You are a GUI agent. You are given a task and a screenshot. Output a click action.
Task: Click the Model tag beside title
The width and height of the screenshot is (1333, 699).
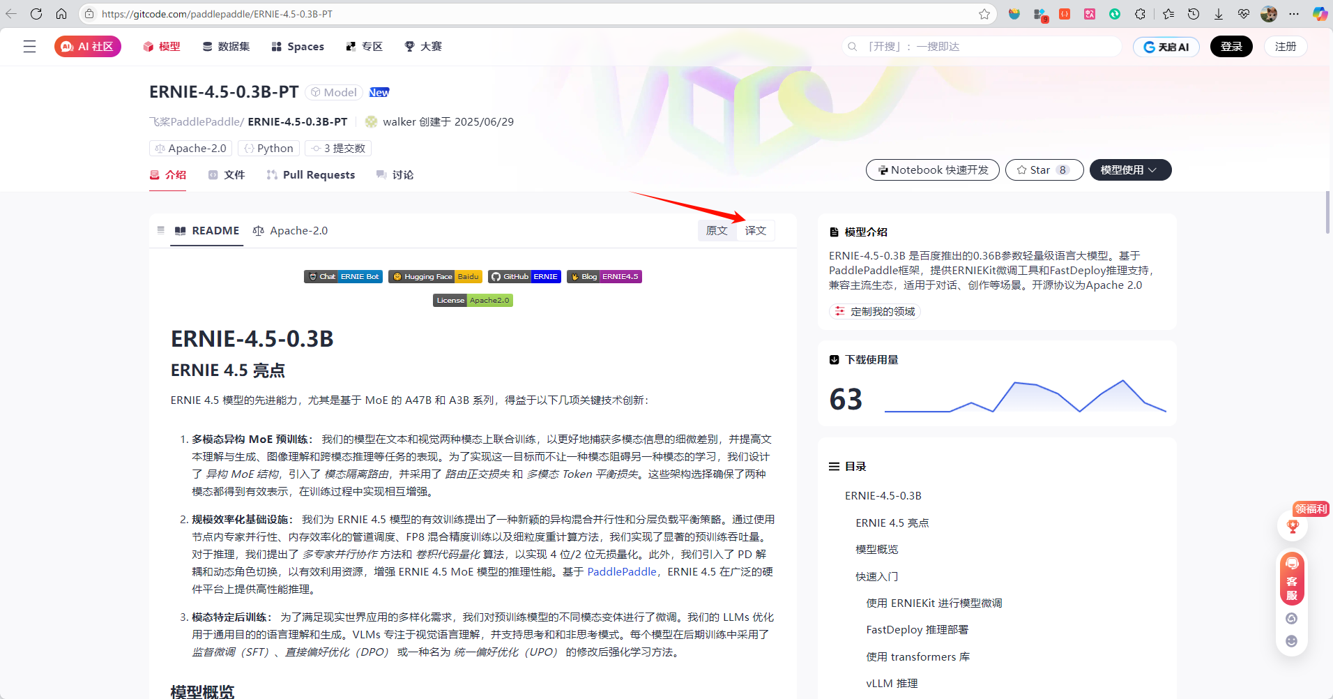[333, 92]
